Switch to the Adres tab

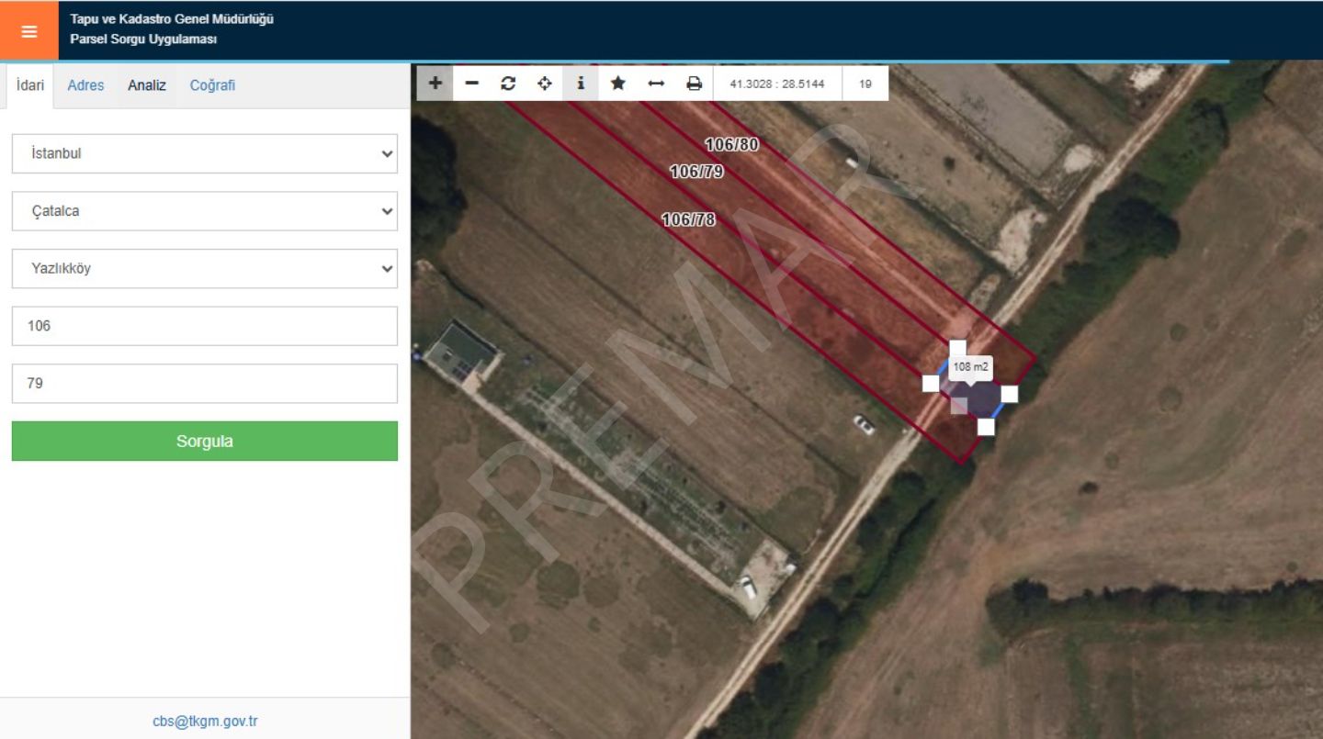(85, 85)
